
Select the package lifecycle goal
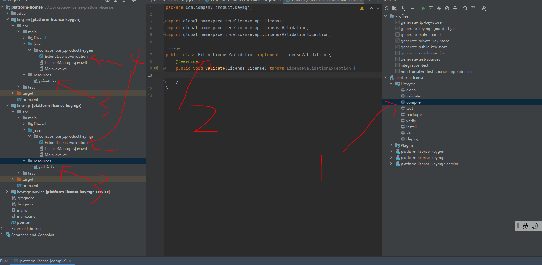[x=414, y=114]
